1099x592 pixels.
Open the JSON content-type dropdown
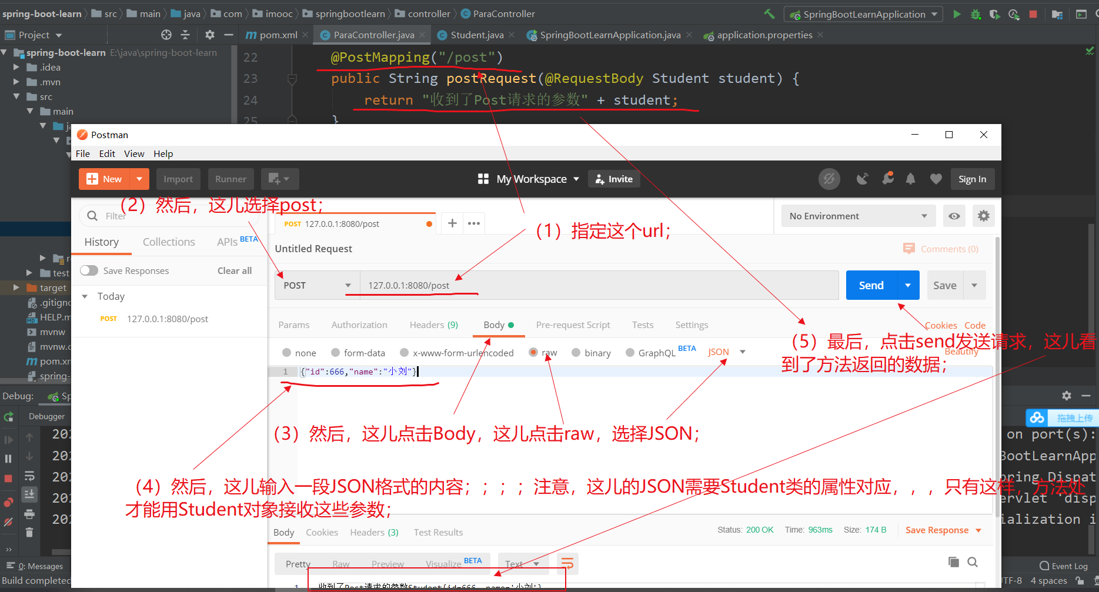[742, 352]
